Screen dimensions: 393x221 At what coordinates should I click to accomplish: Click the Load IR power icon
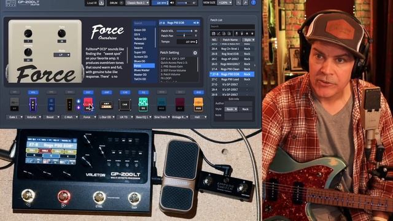pos(101,3)
